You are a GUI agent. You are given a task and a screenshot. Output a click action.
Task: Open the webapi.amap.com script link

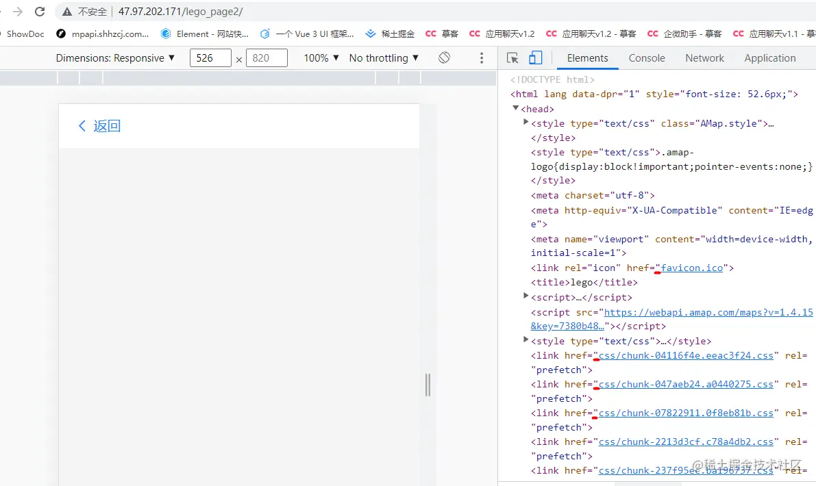click(708, 312)
